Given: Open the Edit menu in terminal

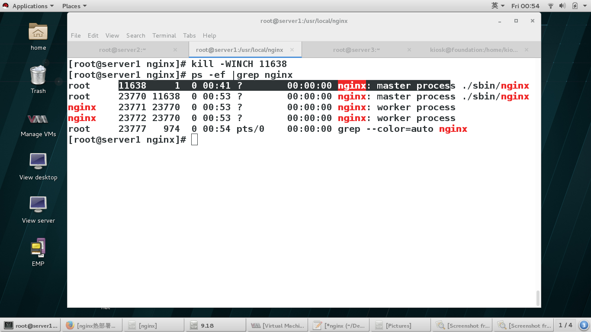Looking at the screenshot, I should pyautogui.click(x=93, y=35).
